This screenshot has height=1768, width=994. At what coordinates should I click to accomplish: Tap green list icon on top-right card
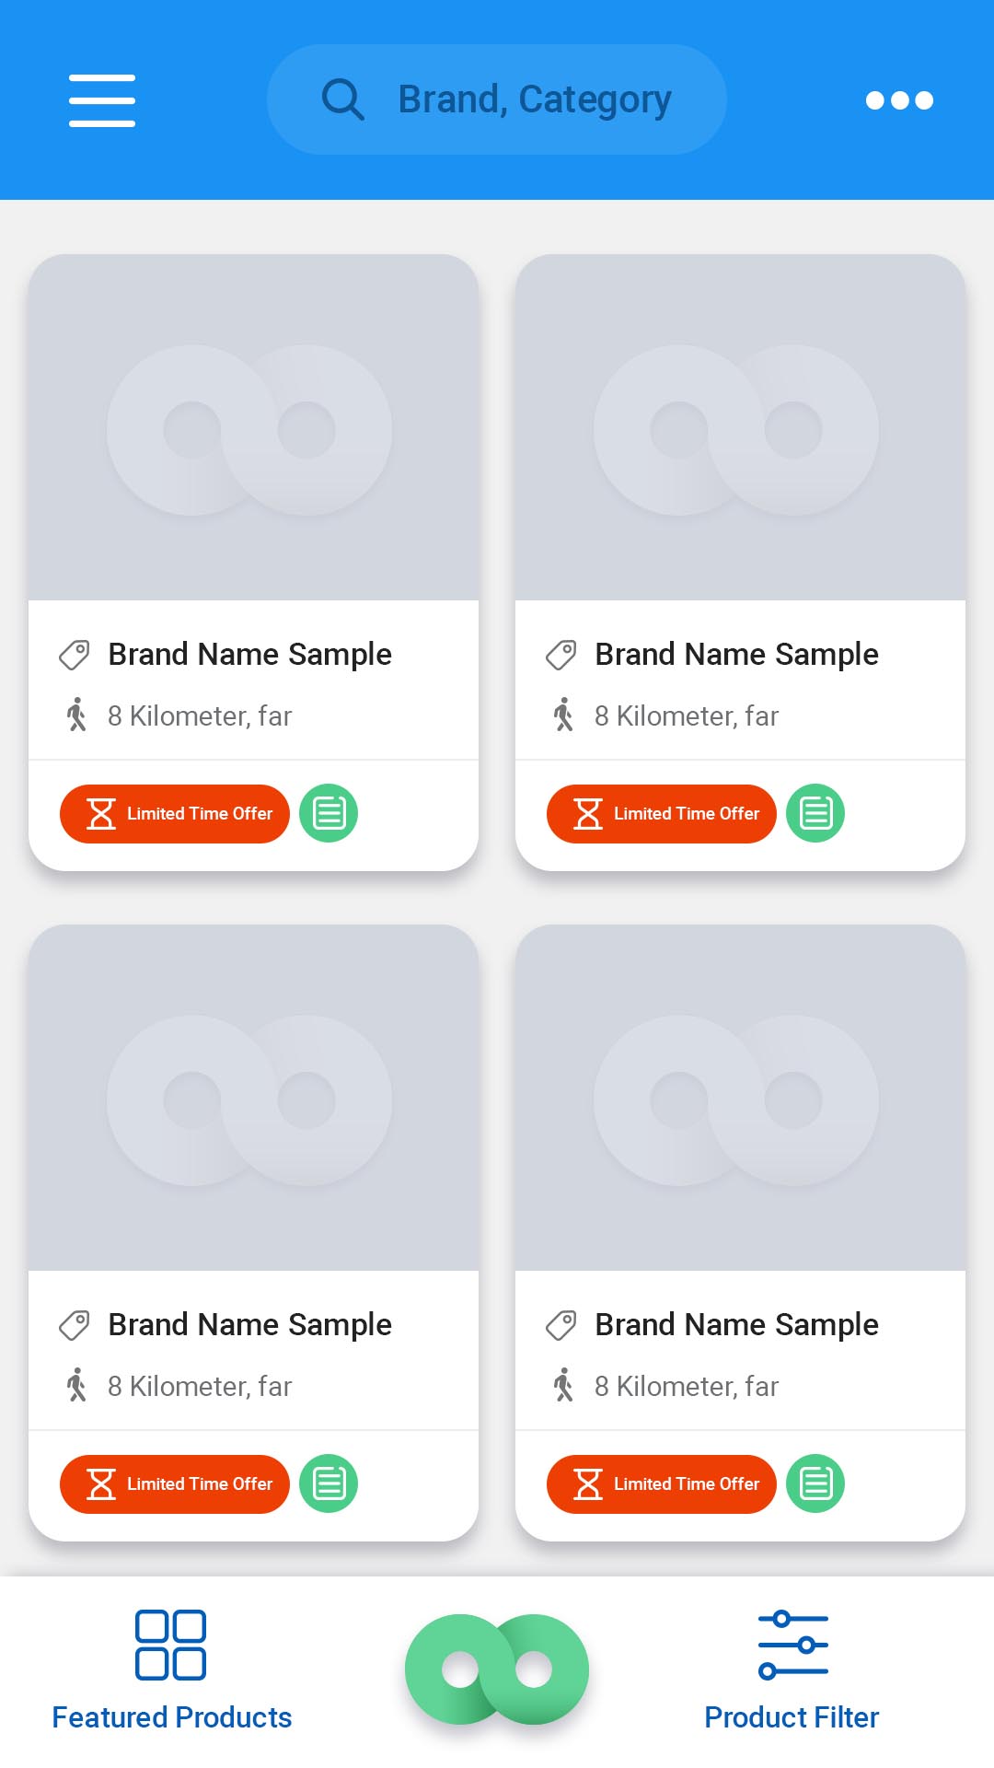click(815, 814)
